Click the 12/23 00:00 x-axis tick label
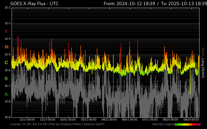The image size is (207, 129). [48, 120]
